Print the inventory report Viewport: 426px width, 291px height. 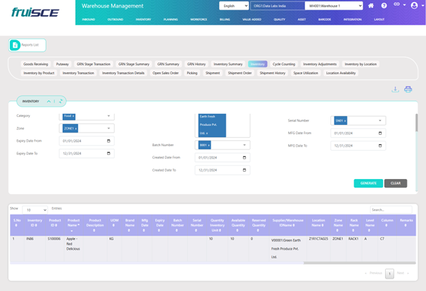click(408, 89)
